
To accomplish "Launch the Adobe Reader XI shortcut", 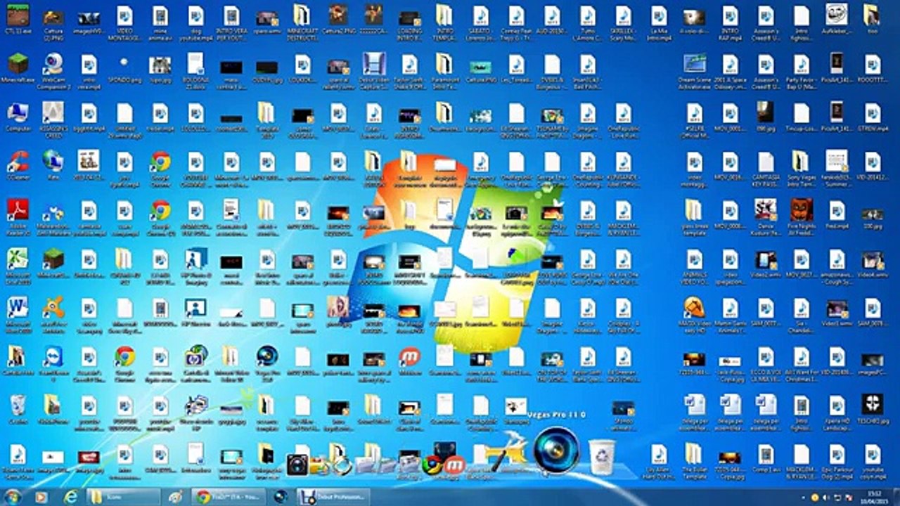I will pos(18,215).
